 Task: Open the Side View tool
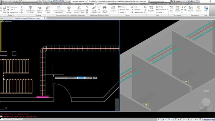click(x=122, y=7)
